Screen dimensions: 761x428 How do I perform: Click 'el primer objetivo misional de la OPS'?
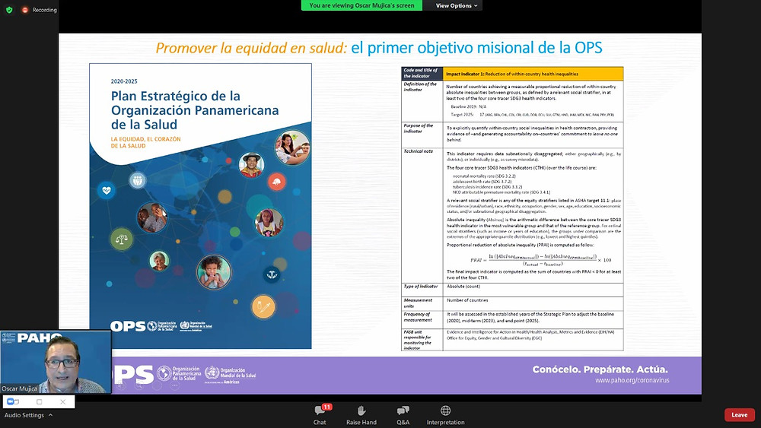pos(476,48)
